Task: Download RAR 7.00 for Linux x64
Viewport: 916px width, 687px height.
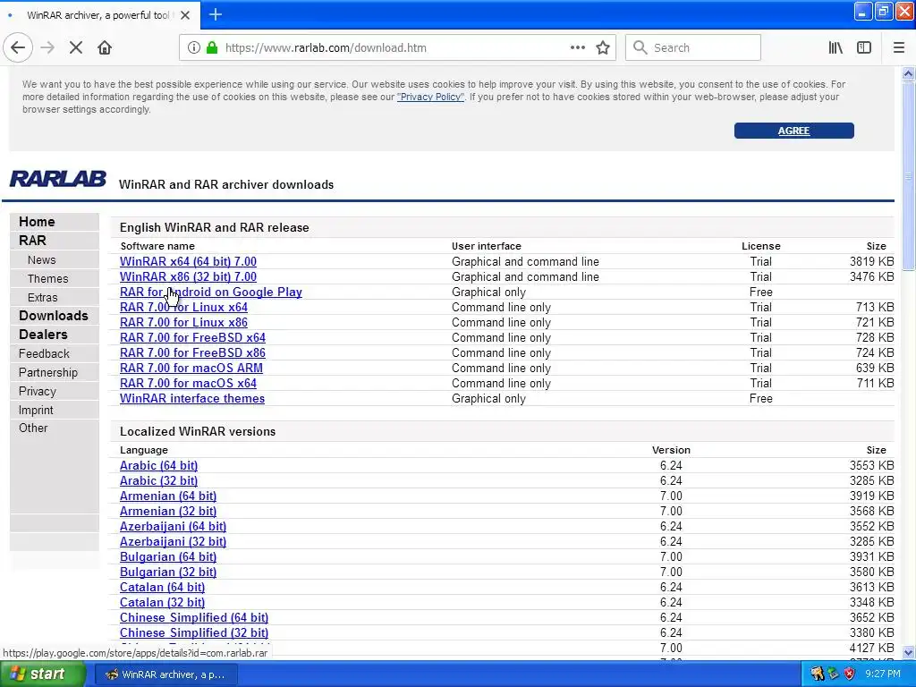Action: point(183,307)
